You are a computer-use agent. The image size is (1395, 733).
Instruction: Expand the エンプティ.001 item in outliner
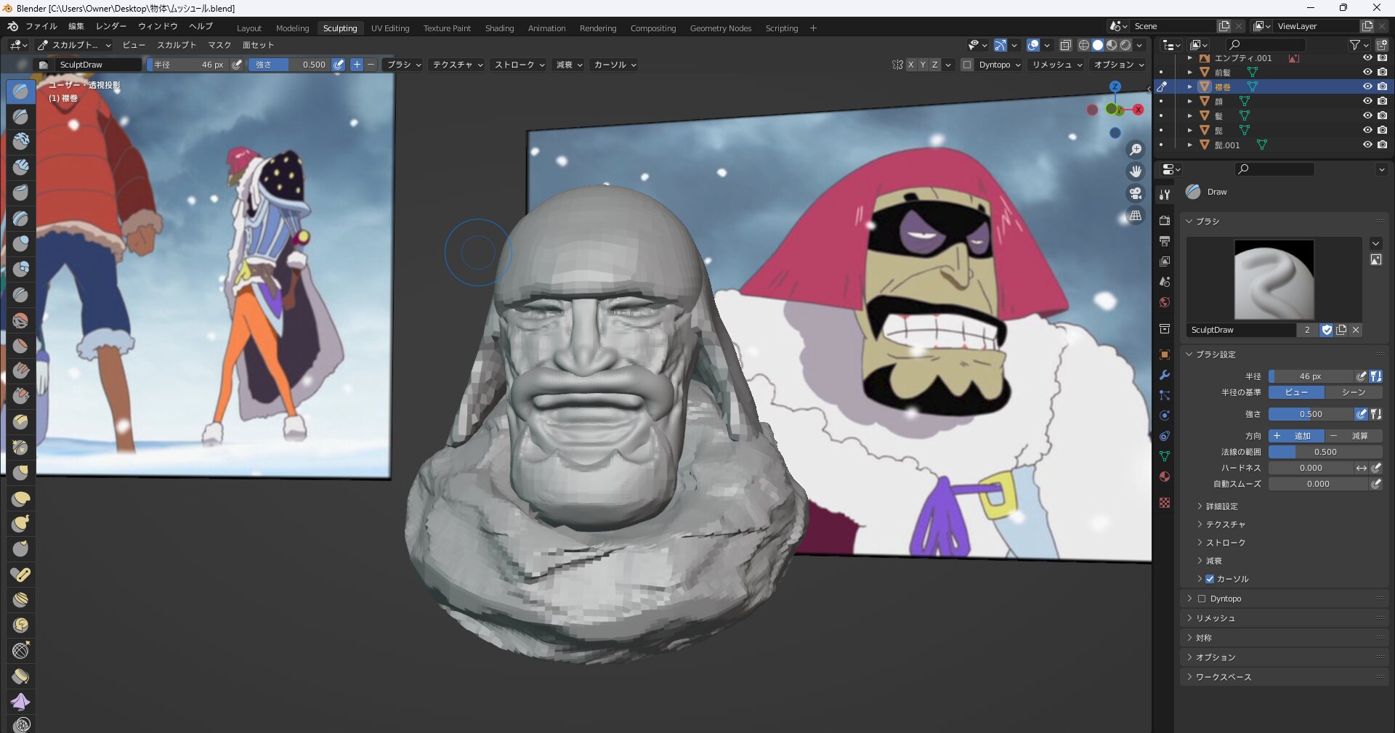tap(1189, 58)
